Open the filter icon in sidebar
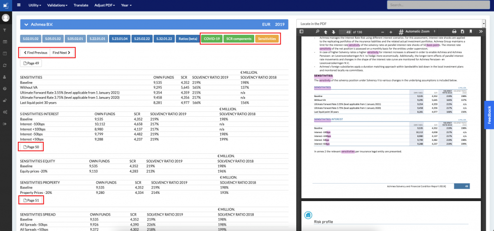Screen dimensions: 494x231 click(x=5, y=30)
